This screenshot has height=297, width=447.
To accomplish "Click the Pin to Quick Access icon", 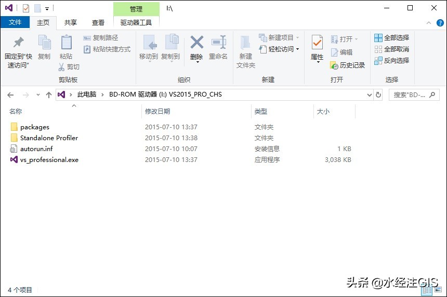I will pos(19,43).
